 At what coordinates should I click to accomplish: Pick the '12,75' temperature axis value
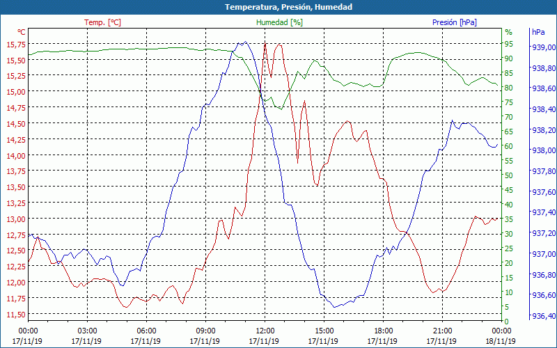[x=16, y=235]
